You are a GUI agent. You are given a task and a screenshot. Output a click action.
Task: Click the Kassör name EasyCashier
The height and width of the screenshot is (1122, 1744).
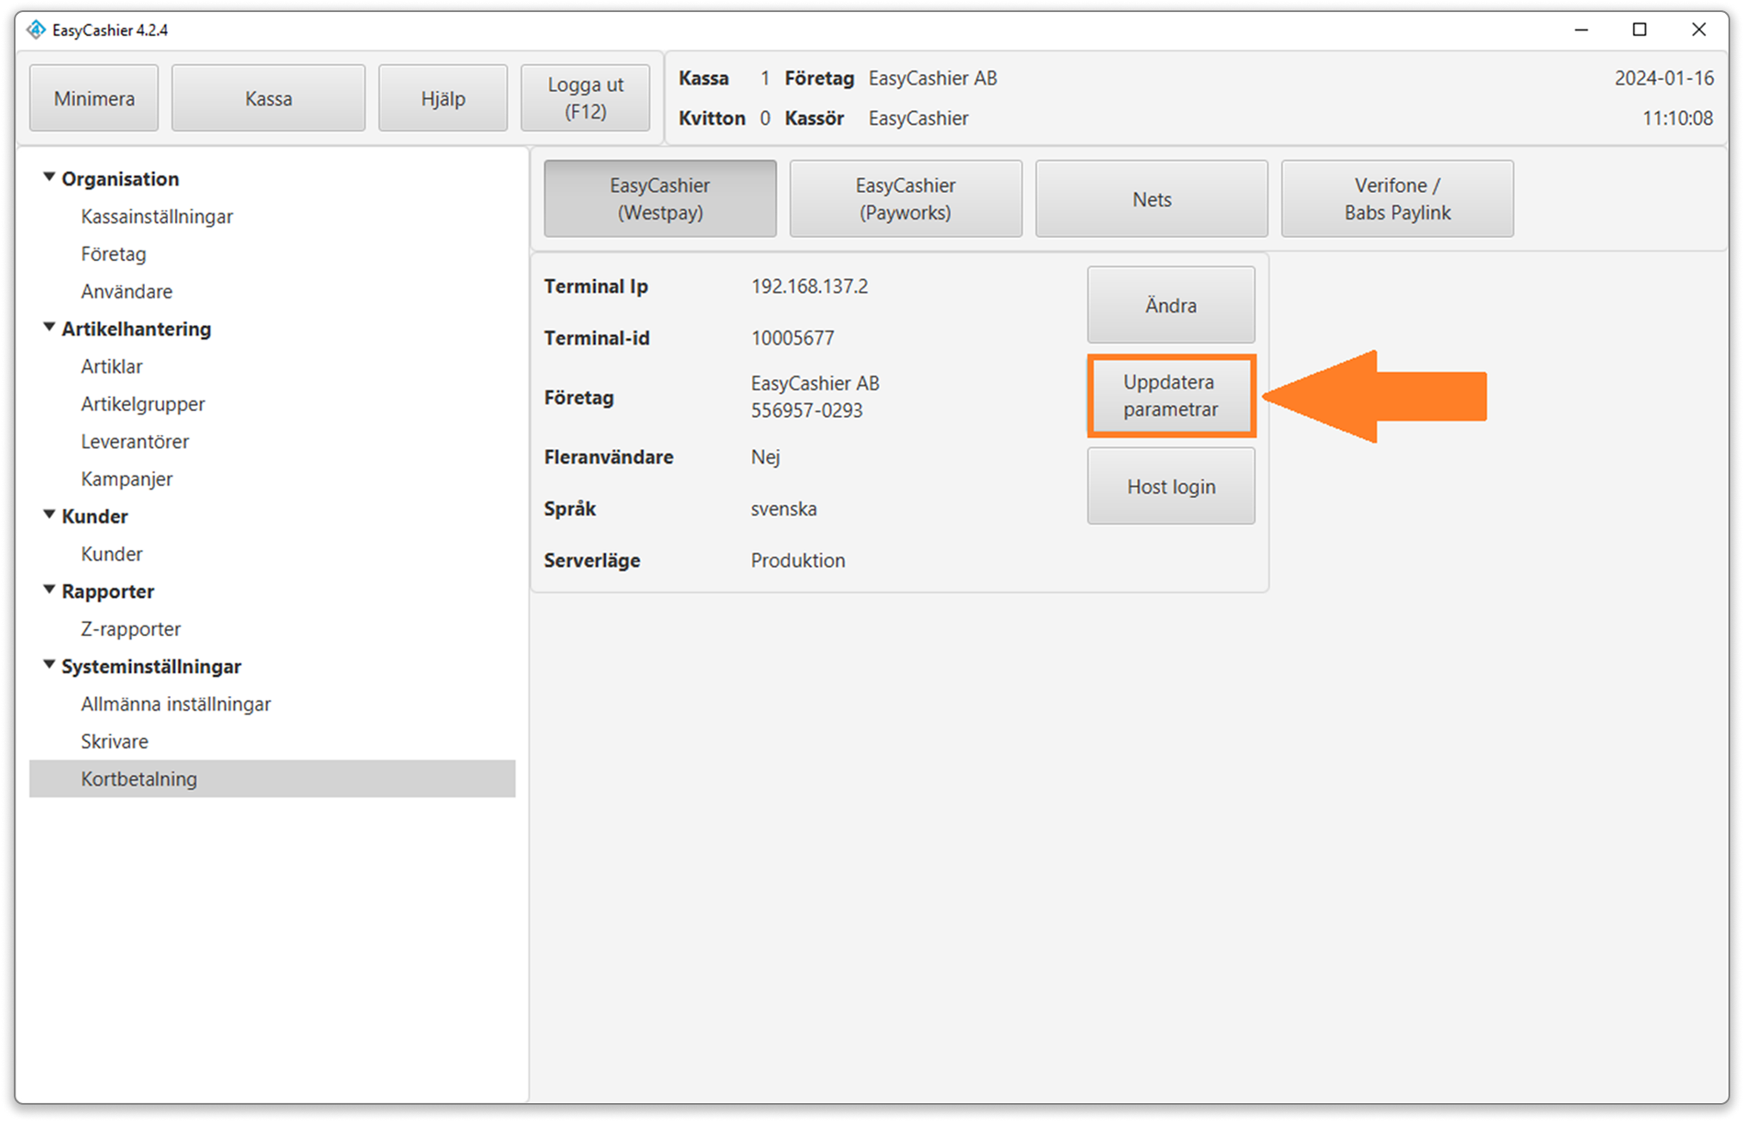[x=918, y=118]
